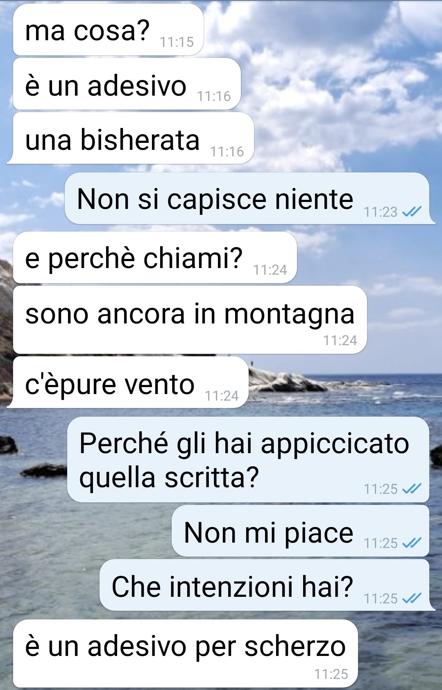Screen dimensions: 442x690
Task: Click the 11:23 timestamp on sent message
Action: tap(381, 212)
